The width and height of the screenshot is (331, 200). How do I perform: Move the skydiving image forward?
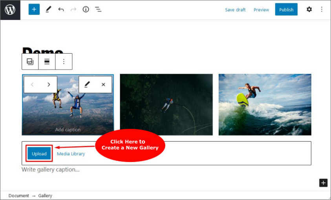[x=49, y=85]
